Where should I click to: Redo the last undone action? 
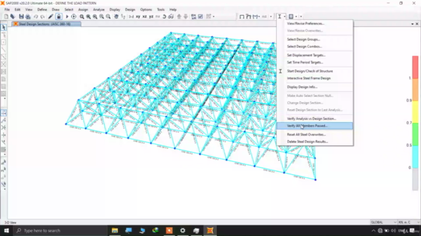coord(42,16)
